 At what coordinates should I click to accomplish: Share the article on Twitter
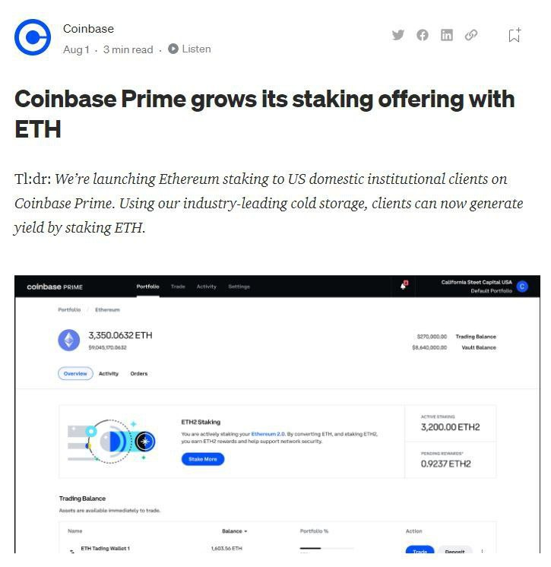397,35
